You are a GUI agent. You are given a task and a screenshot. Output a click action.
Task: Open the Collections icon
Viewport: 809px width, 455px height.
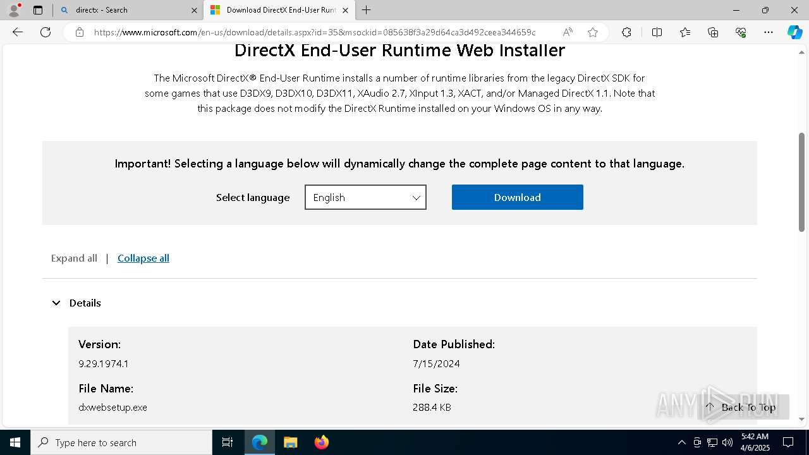(x=713, y=32)
